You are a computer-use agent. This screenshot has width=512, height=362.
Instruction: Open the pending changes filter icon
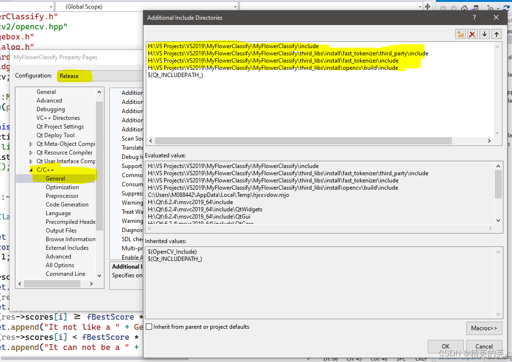(x=491, y=8)
